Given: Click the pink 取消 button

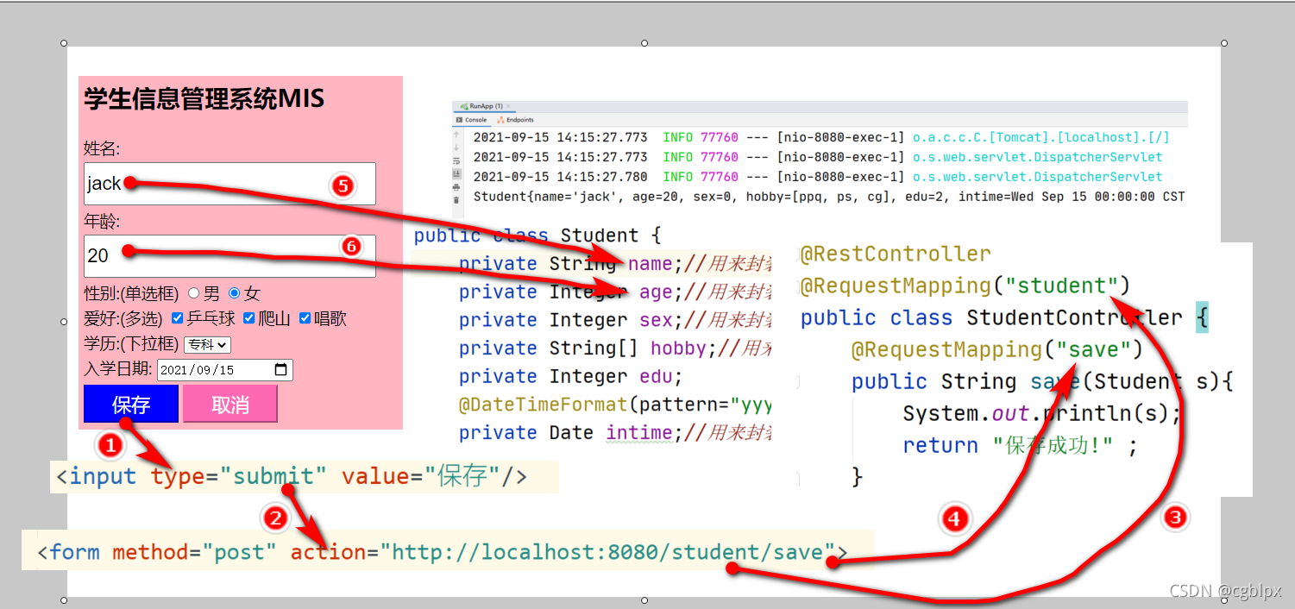Looking at the screenshot, I should [x=230, y=404].
